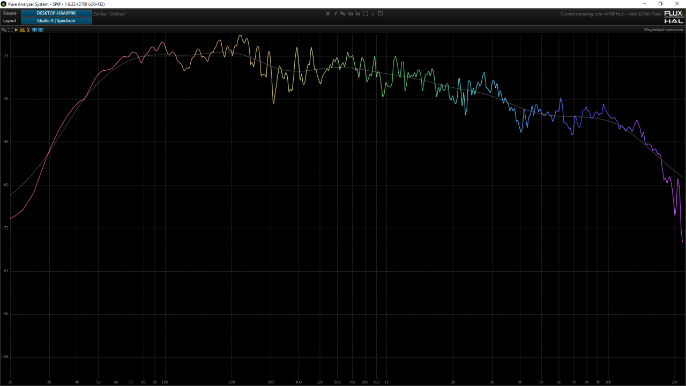Click the Pure Analyzer System app icon in title bar
The height and width of the screenshot is (386, 686).
pyautogui.click(x=4, y=4)
